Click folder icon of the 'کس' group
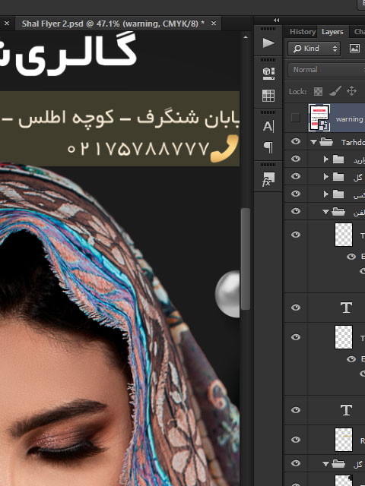This screenshot has width=365, height=486. (338, 194)
